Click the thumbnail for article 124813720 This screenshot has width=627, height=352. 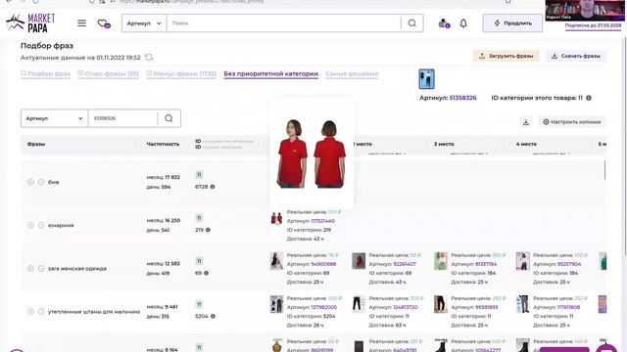click(359, 304)
